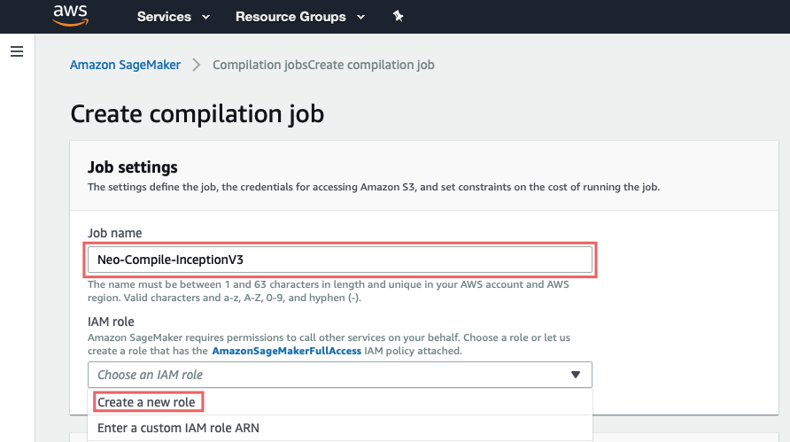Click the IAM role dropdown arrow
790x442 pixels.
coord(576,375)
